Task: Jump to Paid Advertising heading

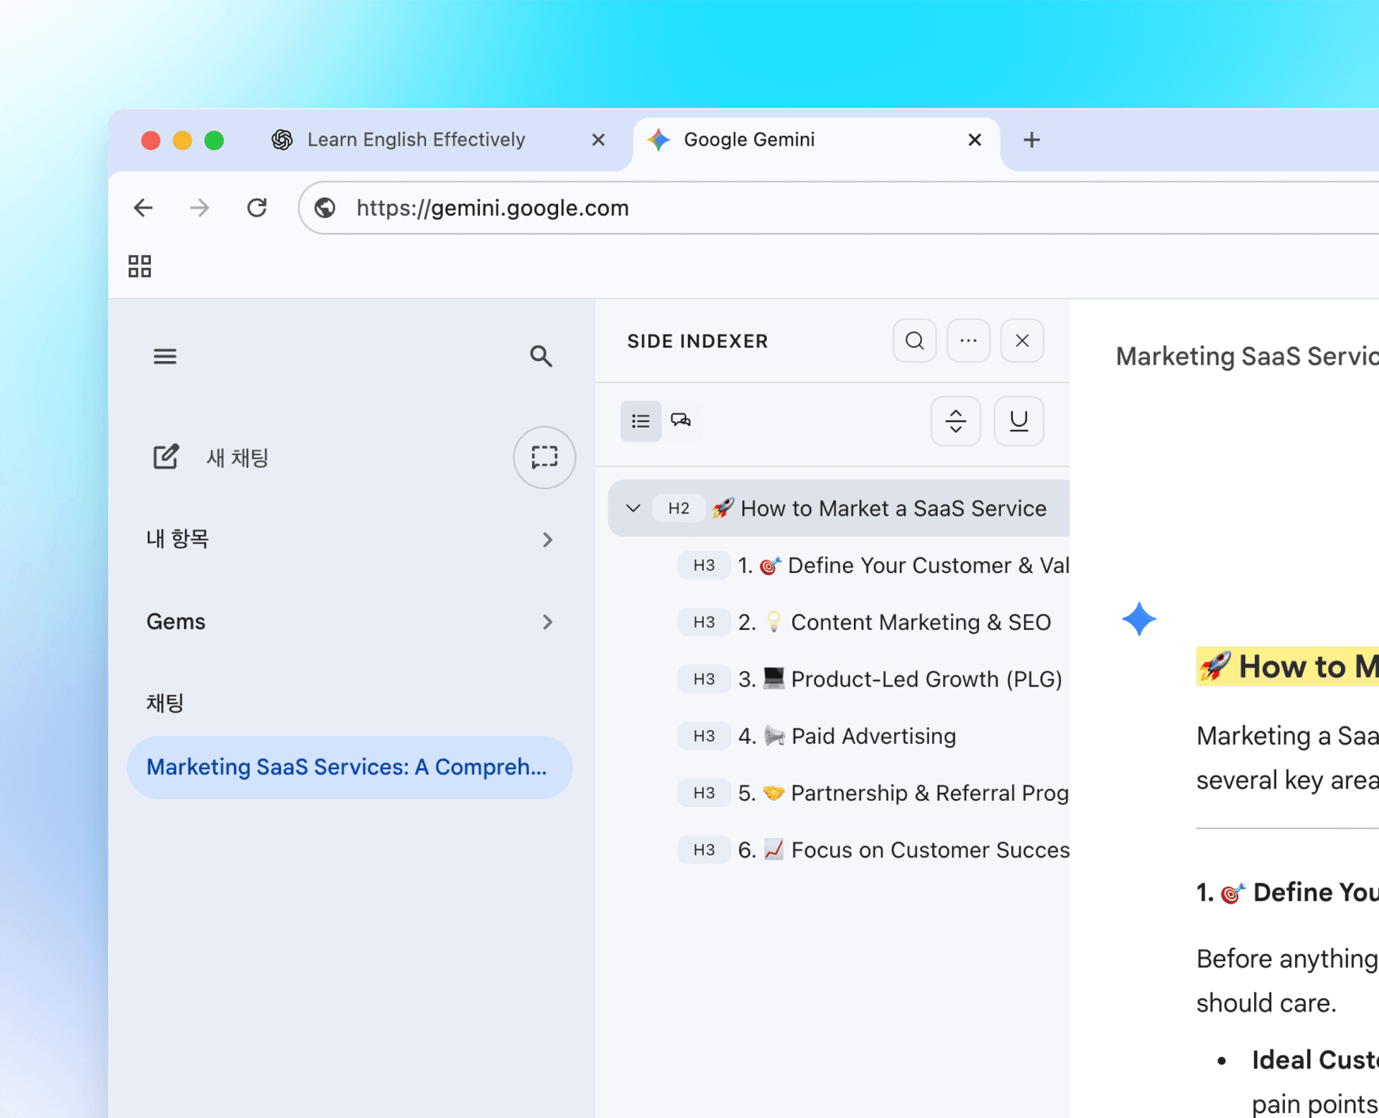Action: (x=873, y=736)
